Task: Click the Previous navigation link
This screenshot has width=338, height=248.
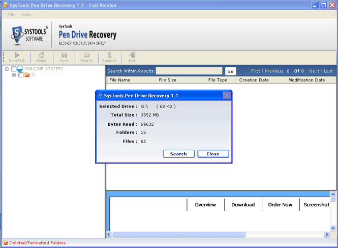Action: [x=274, y=71]
